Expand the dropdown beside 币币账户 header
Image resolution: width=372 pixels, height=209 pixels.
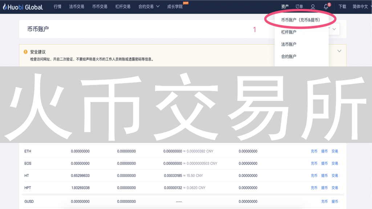click(x=334, y=29)
